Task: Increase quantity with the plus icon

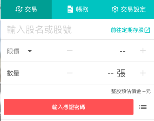Action: tap(143, 73)
